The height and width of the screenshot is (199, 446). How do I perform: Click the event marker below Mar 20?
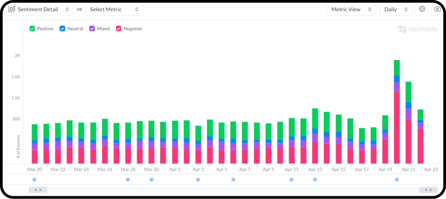click(x=34, y=179)
